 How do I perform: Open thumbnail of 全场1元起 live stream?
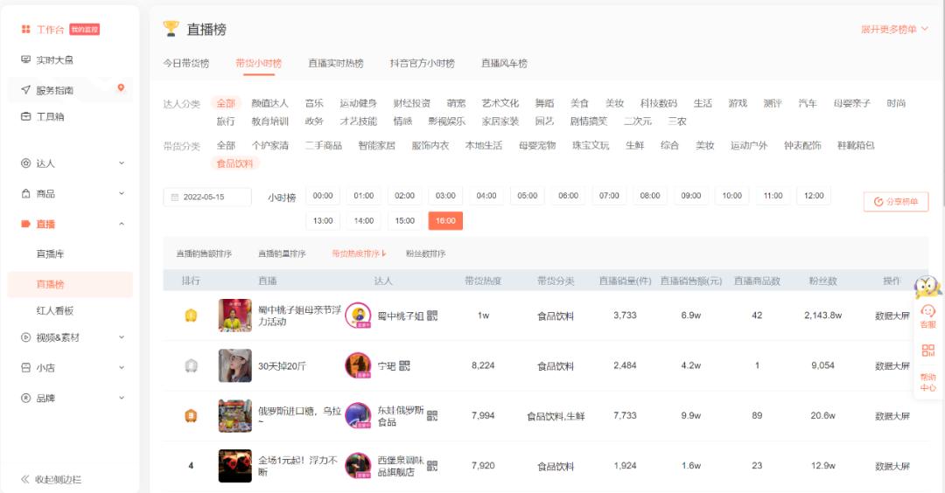[x=235, y=466]
